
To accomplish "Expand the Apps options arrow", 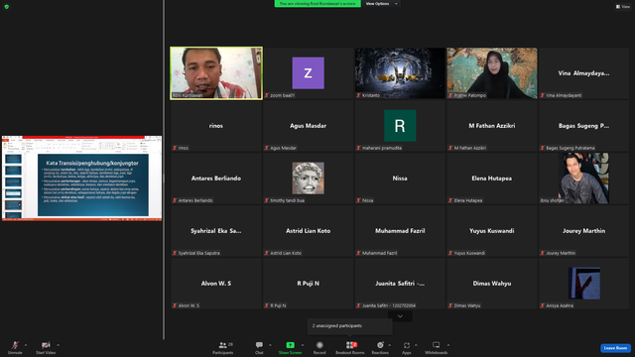I will (416, 345).
